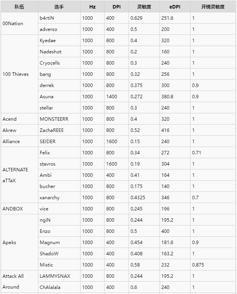Click the 灵敏度 column header

coord(144,7)
